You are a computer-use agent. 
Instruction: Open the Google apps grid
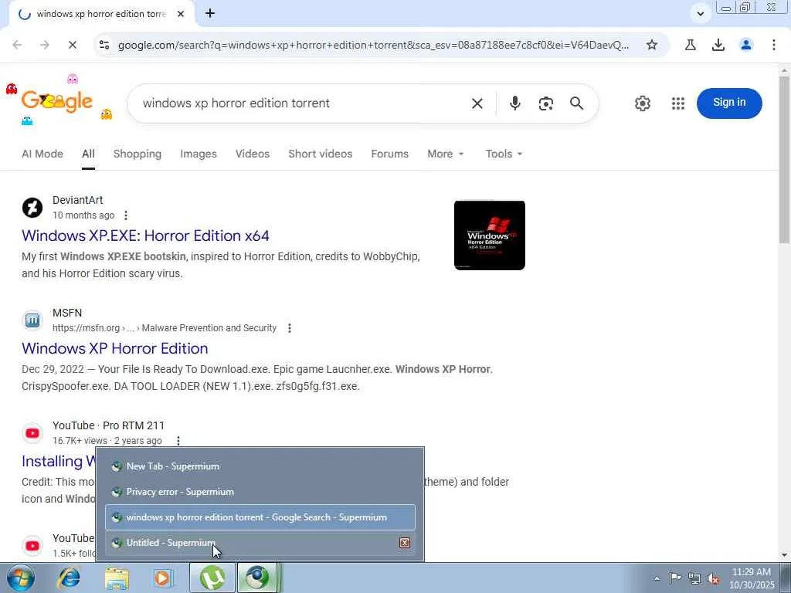coord(678,103)
